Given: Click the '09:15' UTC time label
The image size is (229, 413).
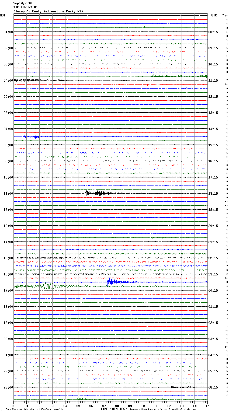Looking at the screenshot, I should point(213,48).
